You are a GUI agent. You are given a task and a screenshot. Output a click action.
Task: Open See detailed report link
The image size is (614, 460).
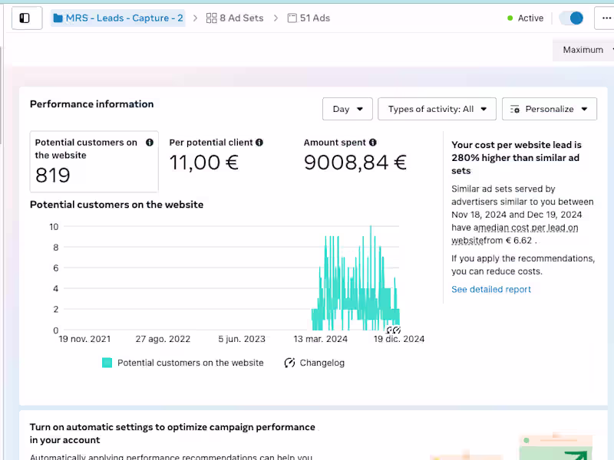(491, 289)
